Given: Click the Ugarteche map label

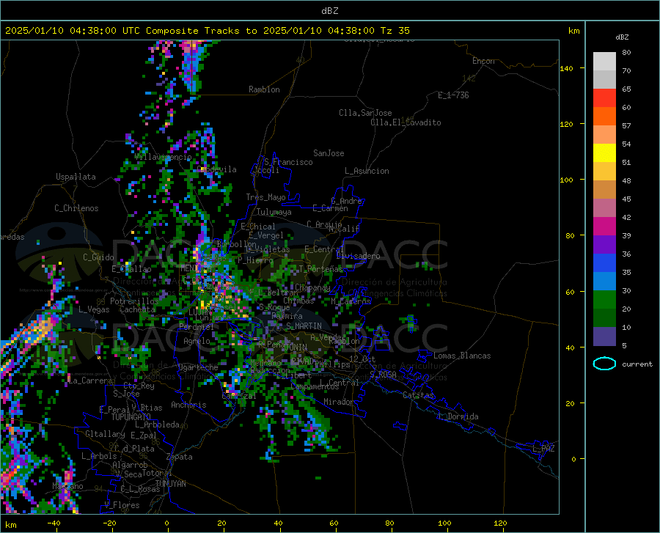Looking at the screenshot, I should [x=198, y=367].
